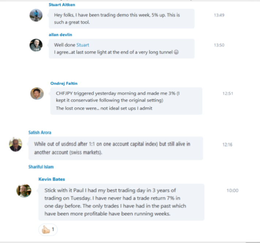Click Kevin's 'Stick with it Paul' message
The height and width of the screenshot is (243, 260).
121,202
